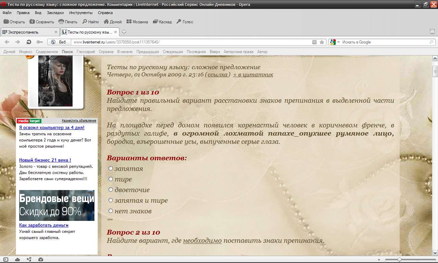Click the media target logo

29,121
